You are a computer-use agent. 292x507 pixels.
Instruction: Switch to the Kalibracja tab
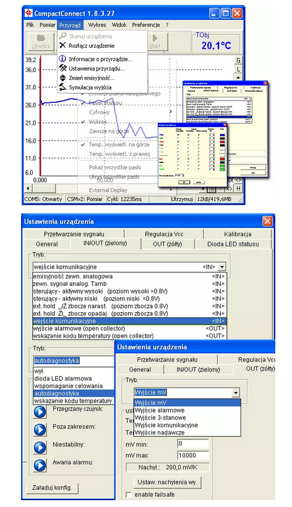coord(238,234)
